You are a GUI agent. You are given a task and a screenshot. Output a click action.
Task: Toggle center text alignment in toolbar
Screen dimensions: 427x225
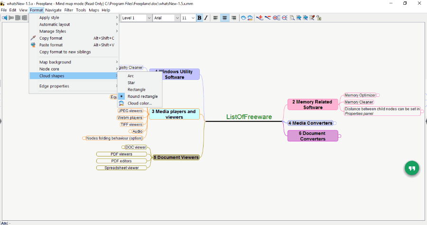tap(225, 18)
